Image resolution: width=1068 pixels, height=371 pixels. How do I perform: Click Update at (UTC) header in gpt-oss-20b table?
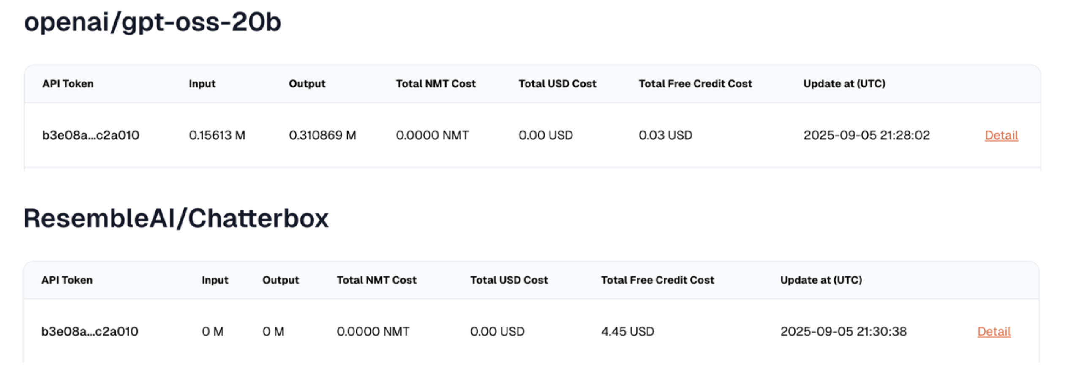click(845, 84)
